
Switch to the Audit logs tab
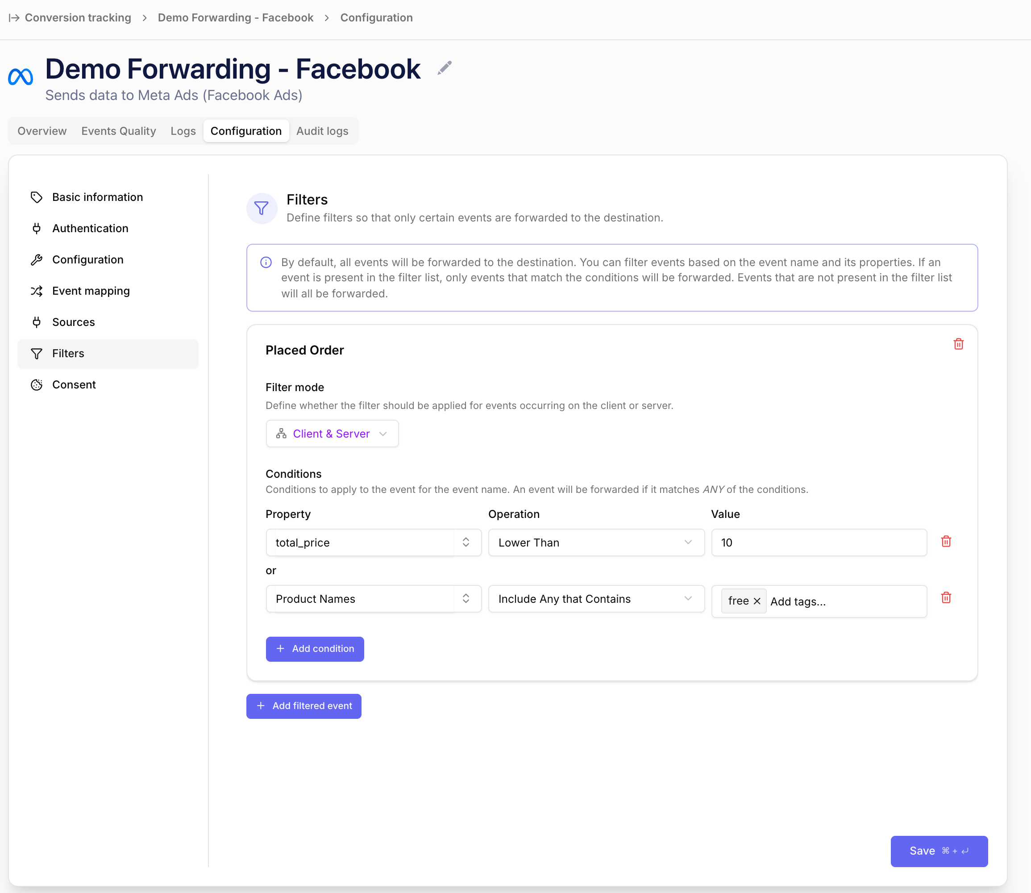tap(322, 131)
